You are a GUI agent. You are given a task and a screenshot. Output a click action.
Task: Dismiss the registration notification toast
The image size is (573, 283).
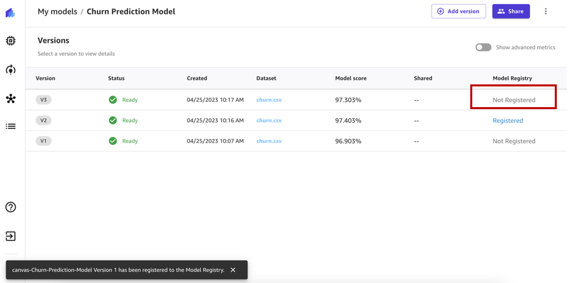(x=233, y=270)
